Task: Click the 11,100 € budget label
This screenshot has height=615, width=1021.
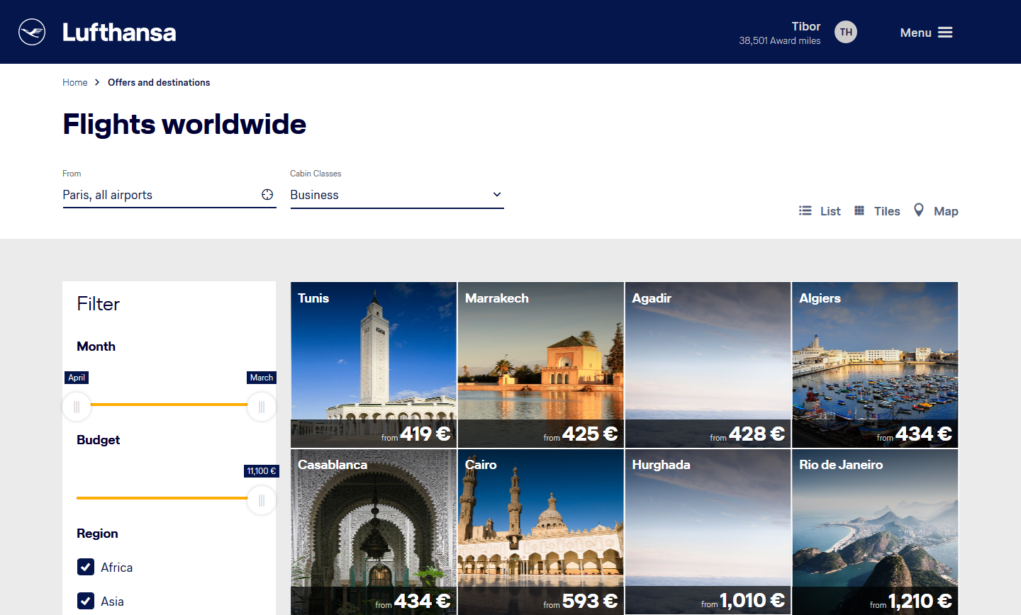Action: pos(262,471)
